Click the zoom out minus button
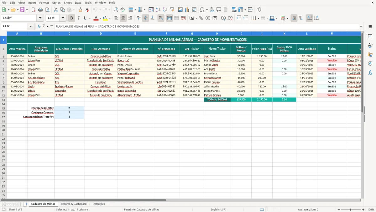 pyautogui.click(x=339, y=209)
